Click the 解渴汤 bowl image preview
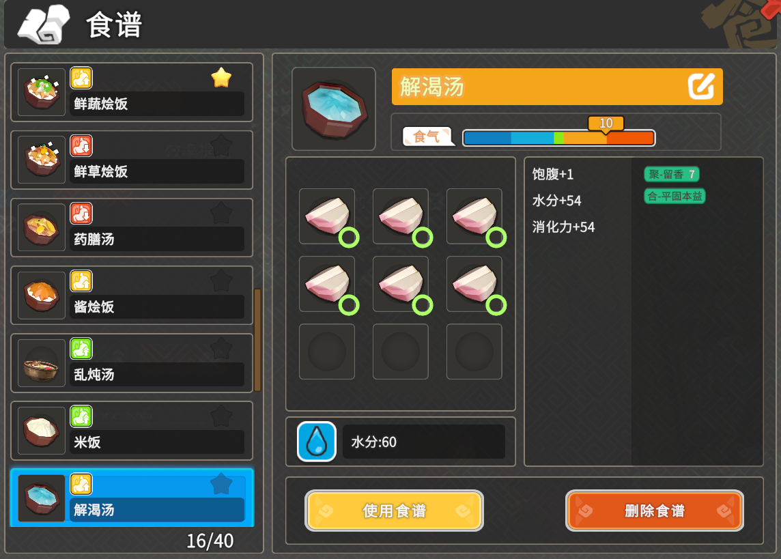Screen dimensions: 781x559 pyautogui.click(x=334, y=109)
